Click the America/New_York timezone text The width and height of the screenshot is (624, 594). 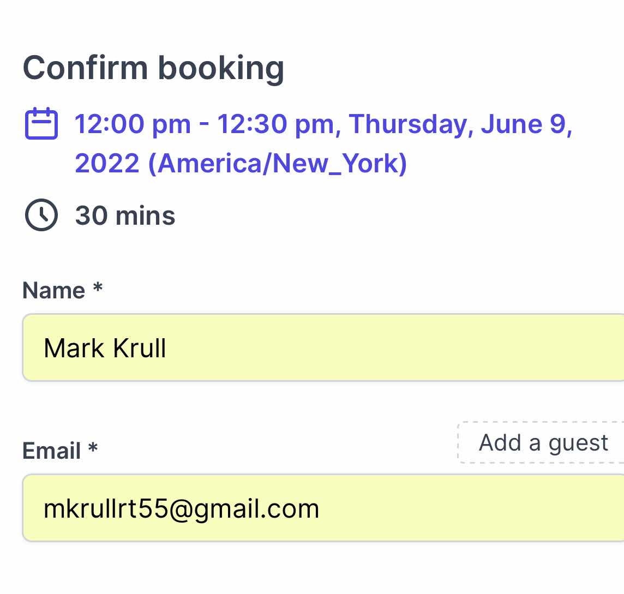point(278,163)
